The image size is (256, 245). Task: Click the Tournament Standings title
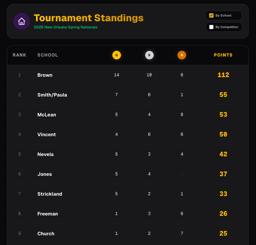point(88,18)
